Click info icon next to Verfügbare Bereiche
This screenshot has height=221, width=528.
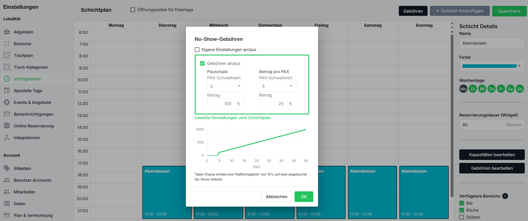tap(505, 196)
